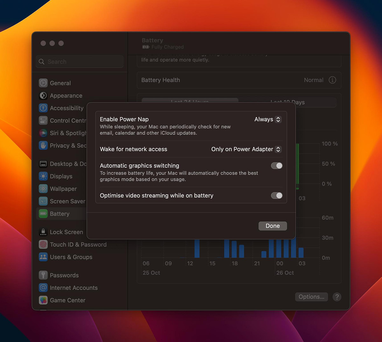This screenshot has height=342, width=382.
Task: Click the 25 Oct date label on chart
Action: click(x=151, y=273)
